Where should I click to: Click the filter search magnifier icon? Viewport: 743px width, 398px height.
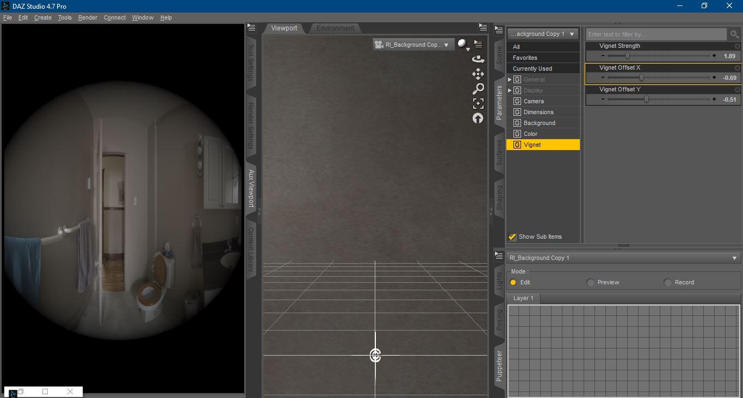click(735, 34)
